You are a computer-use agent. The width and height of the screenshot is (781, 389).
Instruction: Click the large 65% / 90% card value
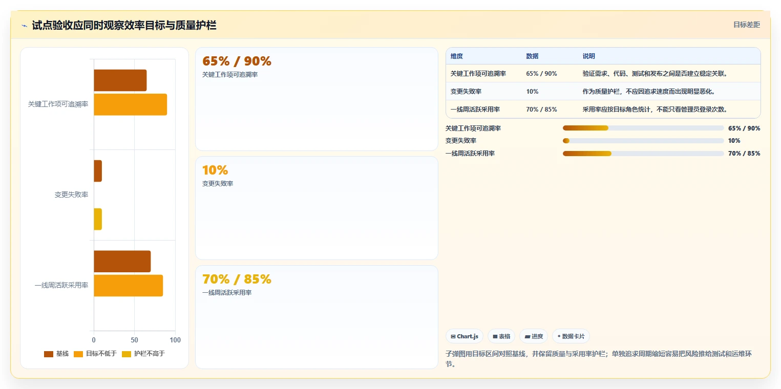[x=237, y=61]
